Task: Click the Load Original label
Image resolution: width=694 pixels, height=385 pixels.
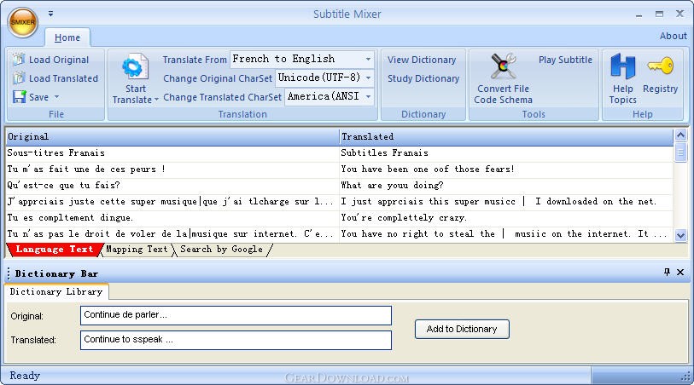Action: tap(59, 60)
